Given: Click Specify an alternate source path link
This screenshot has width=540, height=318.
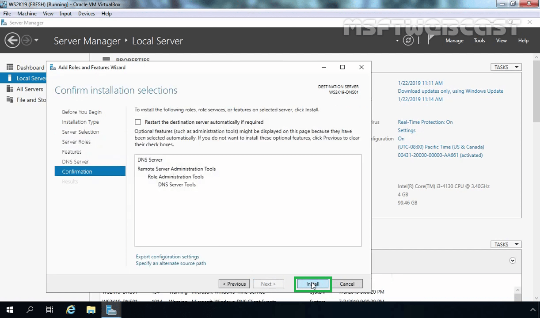Looking at the screenshot, I should pos(171,263).
